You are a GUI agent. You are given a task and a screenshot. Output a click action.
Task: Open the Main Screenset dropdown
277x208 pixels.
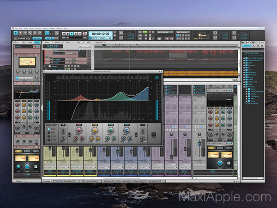click(183, 32)
